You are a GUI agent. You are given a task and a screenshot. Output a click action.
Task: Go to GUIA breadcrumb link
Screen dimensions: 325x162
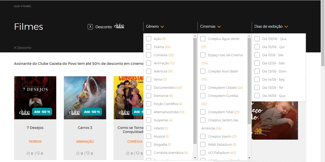point(17,6)
